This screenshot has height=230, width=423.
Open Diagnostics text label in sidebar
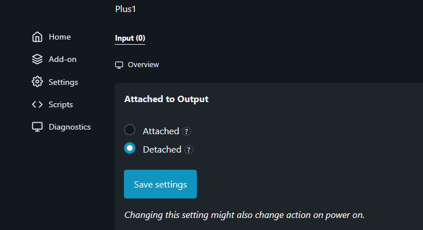pos(69,127)
